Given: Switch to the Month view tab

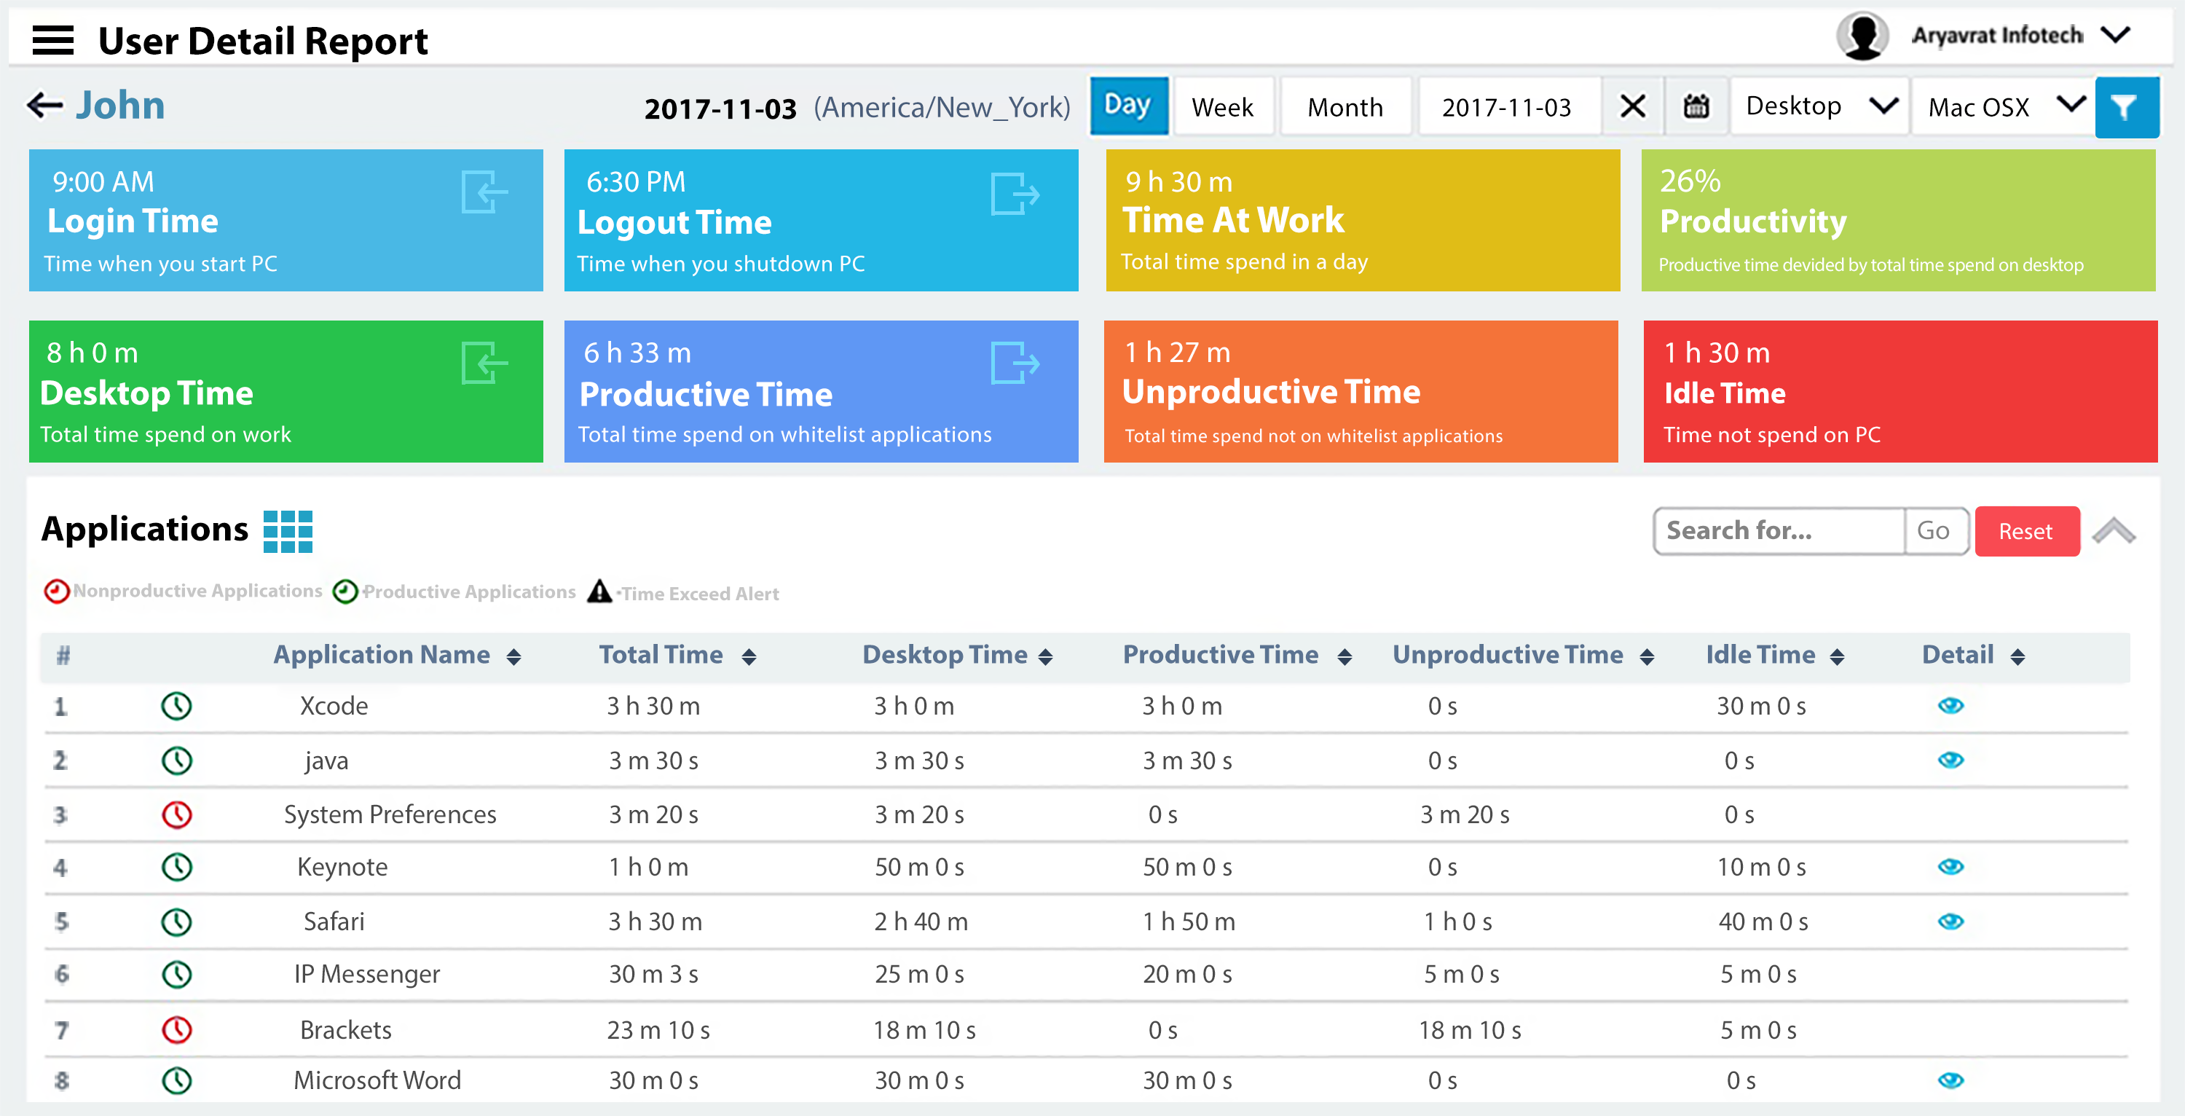Looking at the screenshot, I should click(1345, 106).
